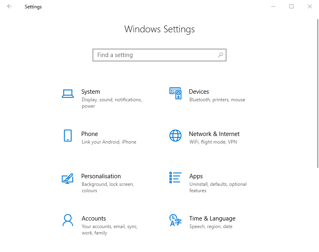Open Apps settings via its list icon

(x=175, y=178)
